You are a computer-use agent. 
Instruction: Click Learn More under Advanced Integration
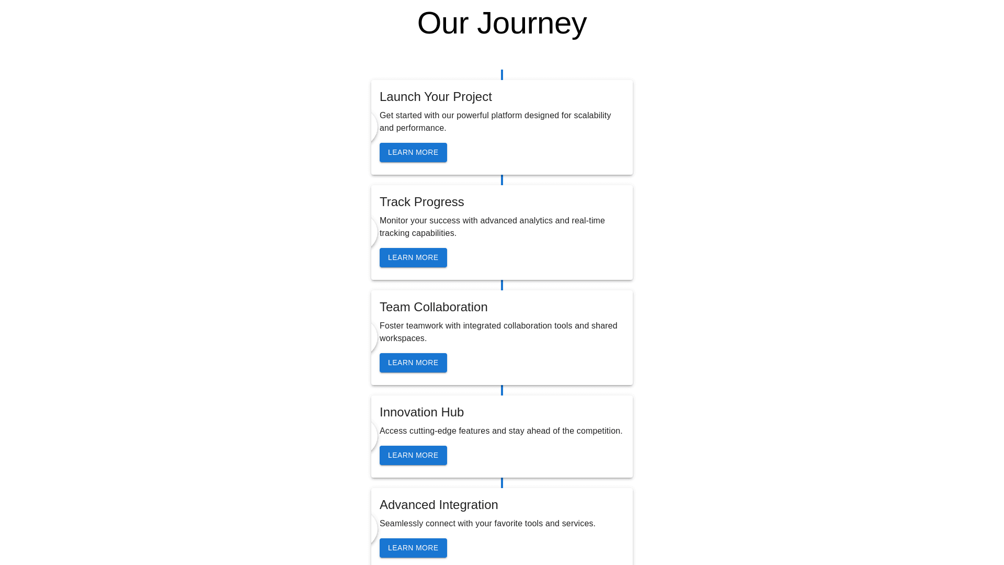pos(413,548)
